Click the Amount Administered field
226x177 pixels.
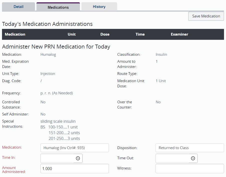75,169
